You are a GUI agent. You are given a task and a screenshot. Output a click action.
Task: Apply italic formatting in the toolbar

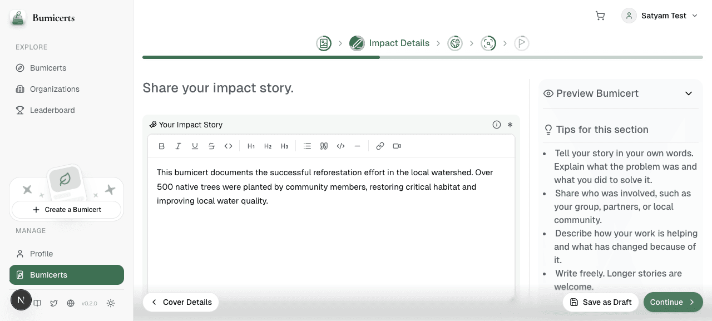coord(178,146)
